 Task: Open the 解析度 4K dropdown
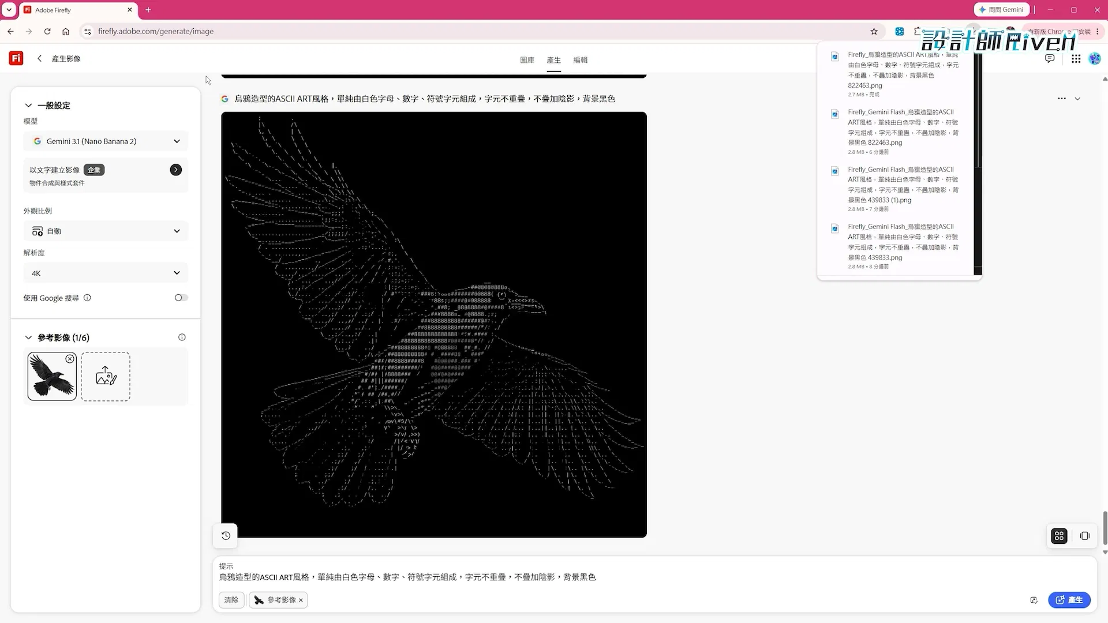(106, 273)
